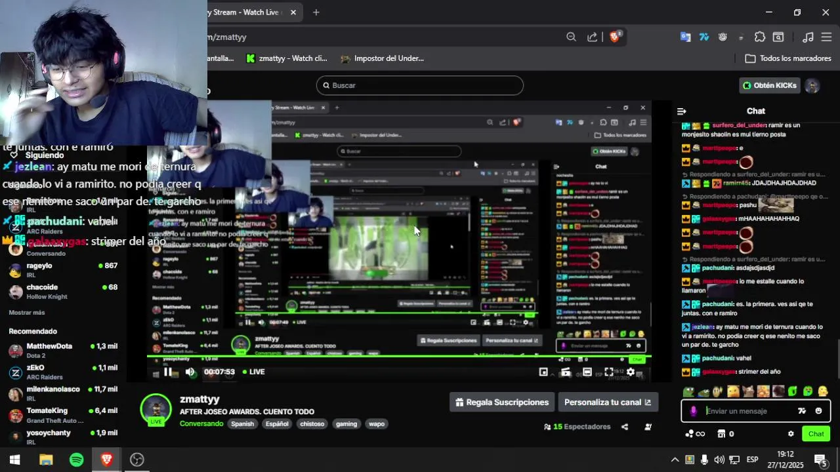Open Personaliza tu canal link
840x472 pixels.
click(x=608, y=403)
